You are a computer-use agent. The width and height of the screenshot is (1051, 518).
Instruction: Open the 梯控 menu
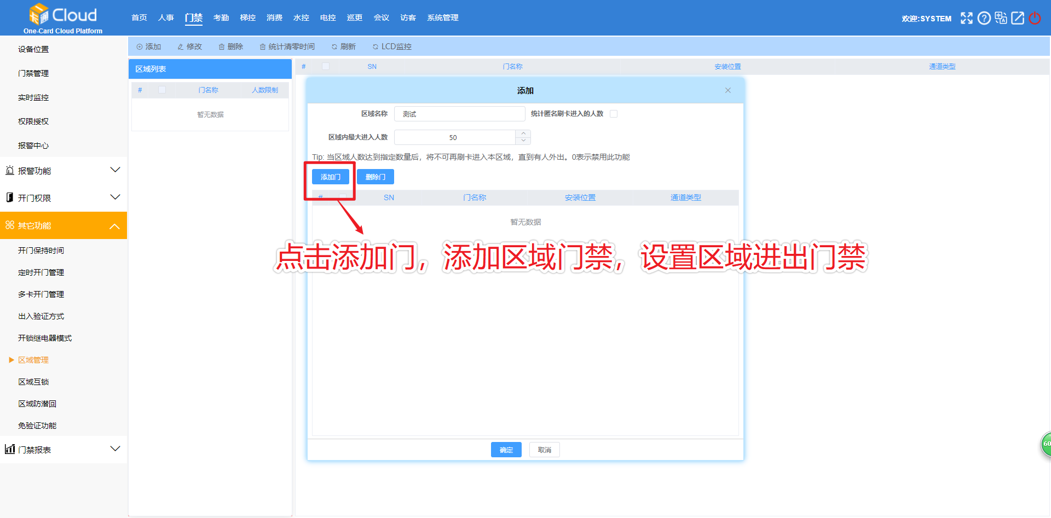coord(248,18)
